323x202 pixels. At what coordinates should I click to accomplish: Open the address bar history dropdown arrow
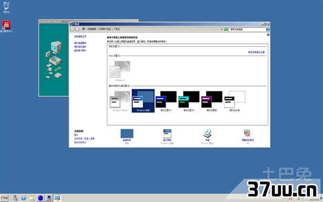pyautogui.click(x=222, y=29)
